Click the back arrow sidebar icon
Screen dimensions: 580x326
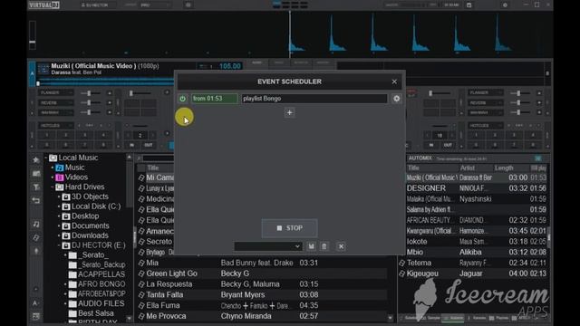click(x=36, y=200)
